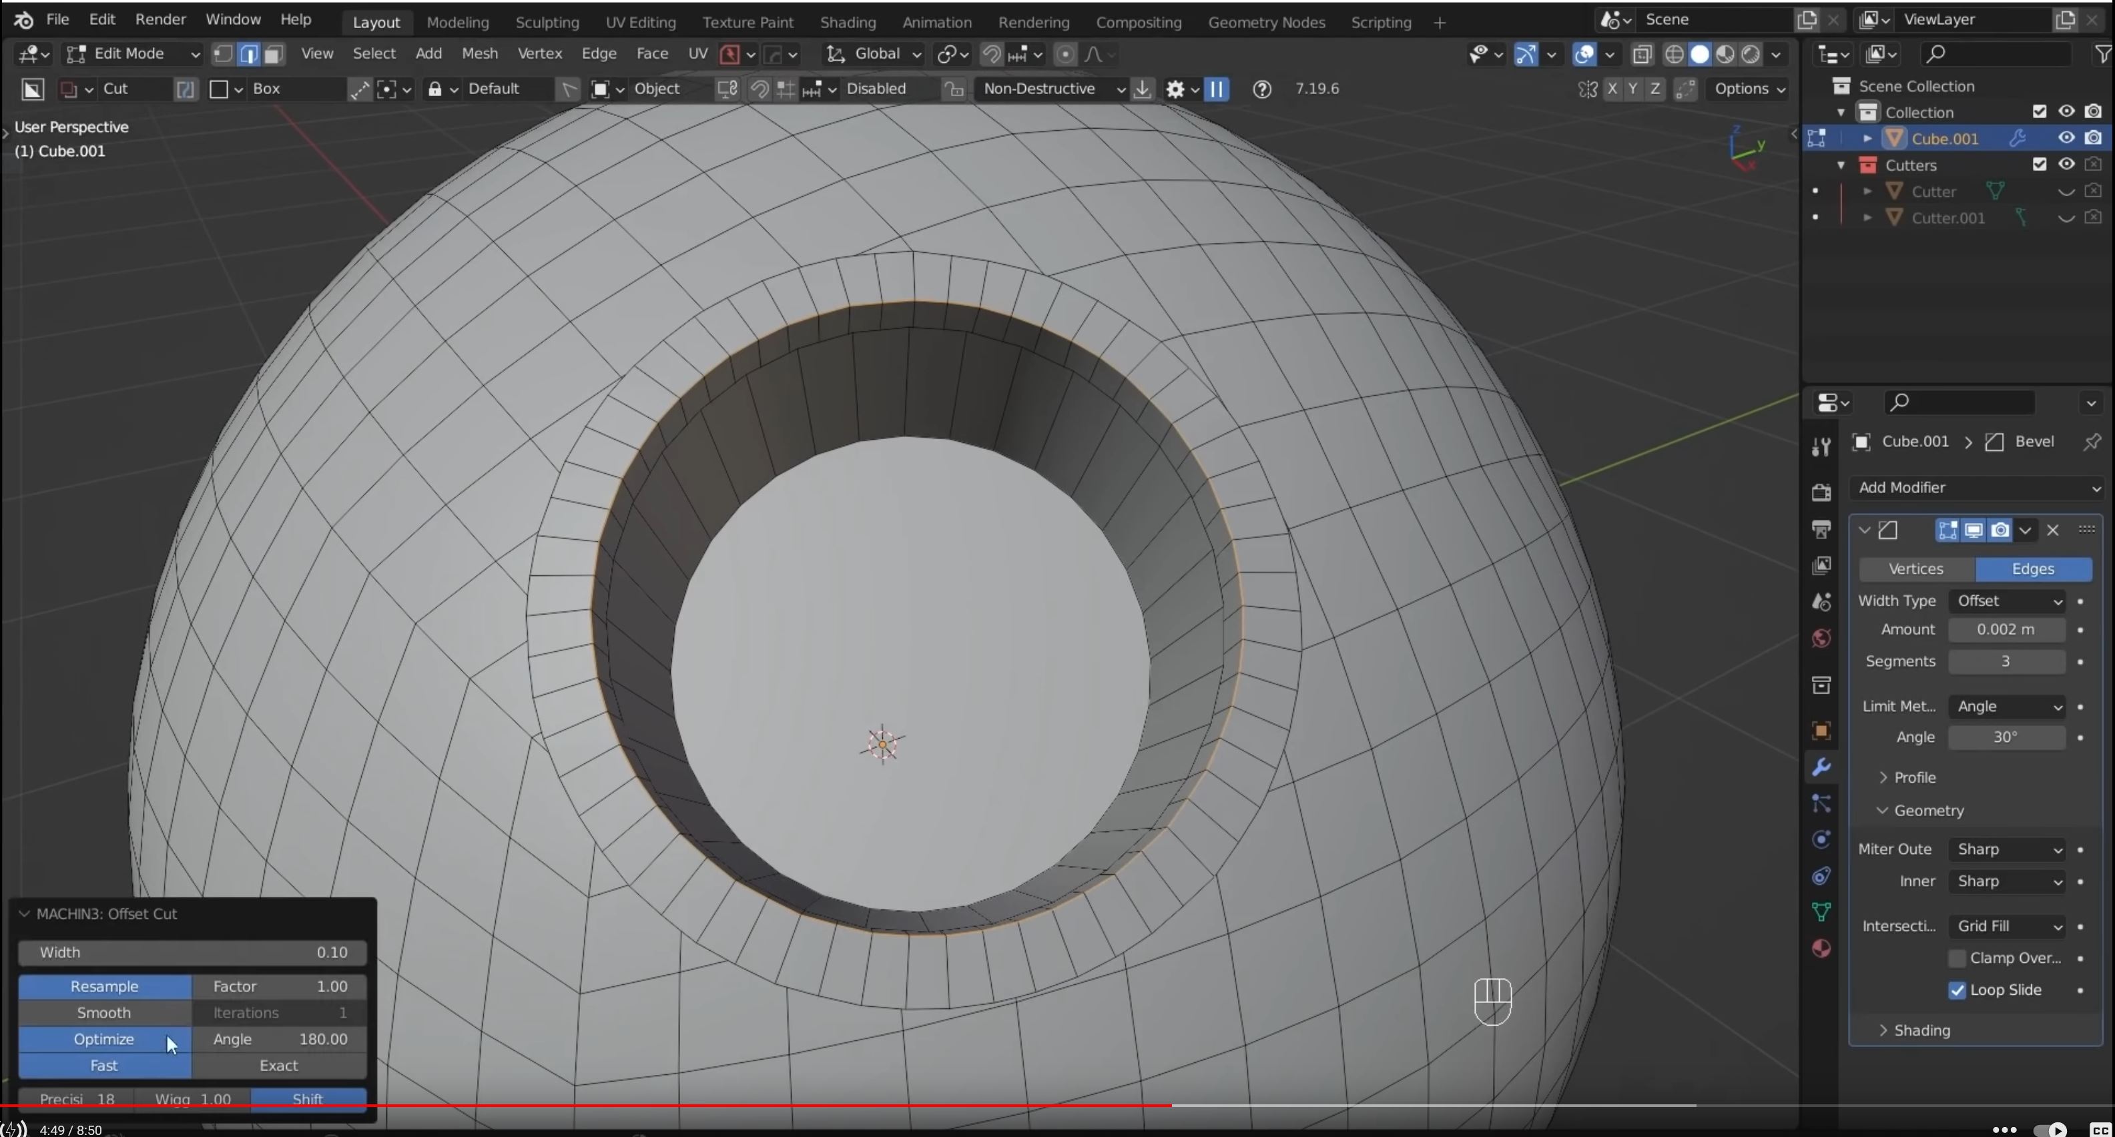Switch to material preview shading
This screenshot has width=2115, height=1137.
pos(1726,54)
